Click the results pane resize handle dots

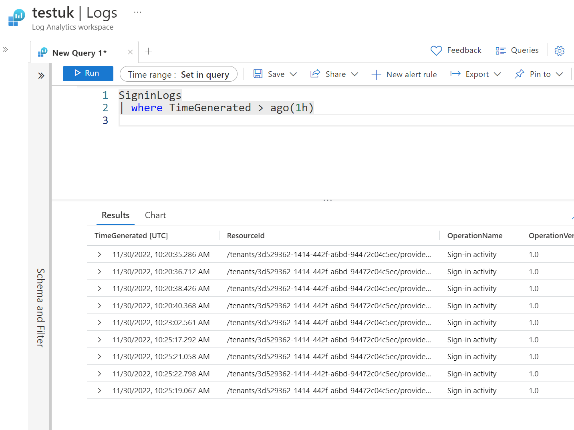point(328,200)
